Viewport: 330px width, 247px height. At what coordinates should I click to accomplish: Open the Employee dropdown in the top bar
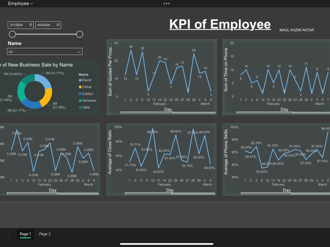tap(20, 3)
